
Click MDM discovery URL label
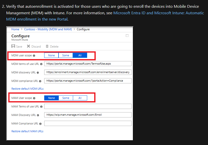click(x=23, y=73)
